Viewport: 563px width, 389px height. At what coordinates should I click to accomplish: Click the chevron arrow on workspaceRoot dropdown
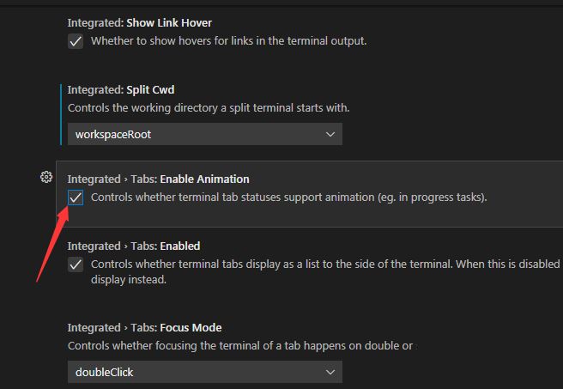click(330, 134)
